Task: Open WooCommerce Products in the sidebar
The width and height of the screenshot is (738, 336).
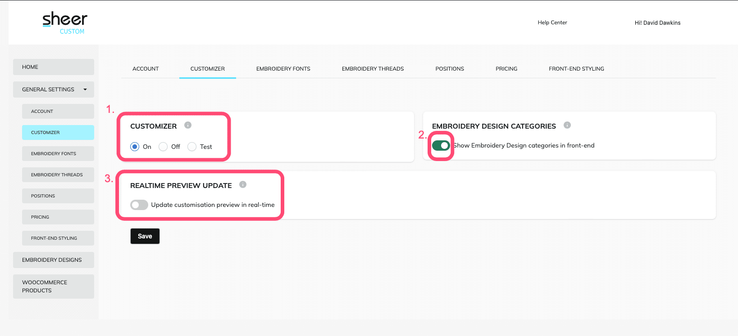Action: [x=54, y=287]
